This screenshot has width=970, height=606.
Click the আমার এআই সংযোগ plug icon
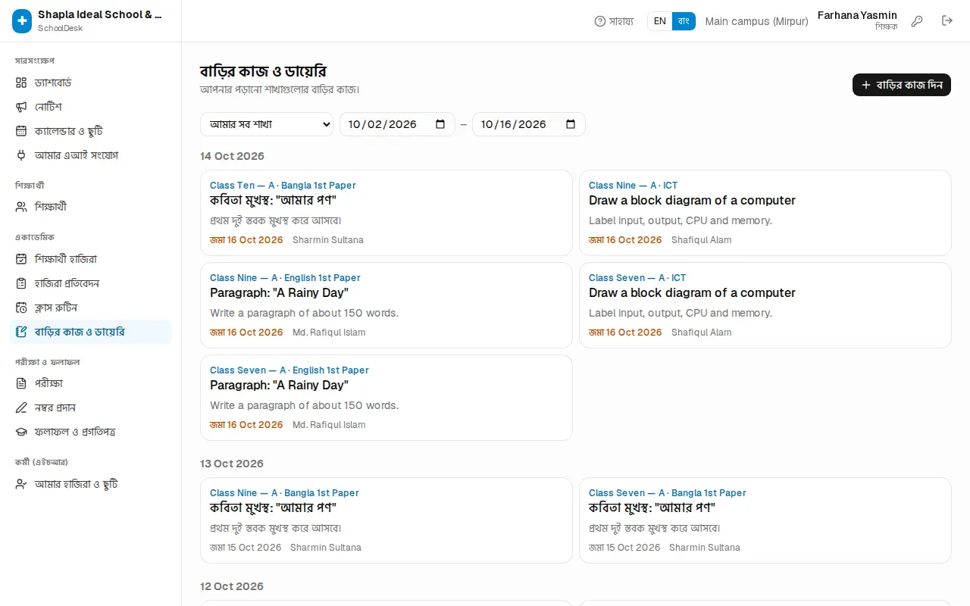pos(21,155)
